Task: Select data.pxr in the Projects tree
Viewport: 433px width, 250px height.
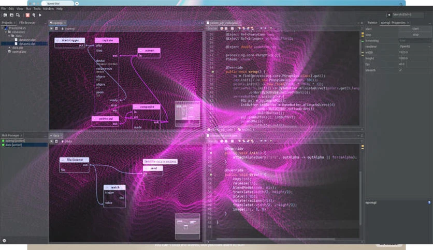Action: pyautogui.click(x=18, y=48)
